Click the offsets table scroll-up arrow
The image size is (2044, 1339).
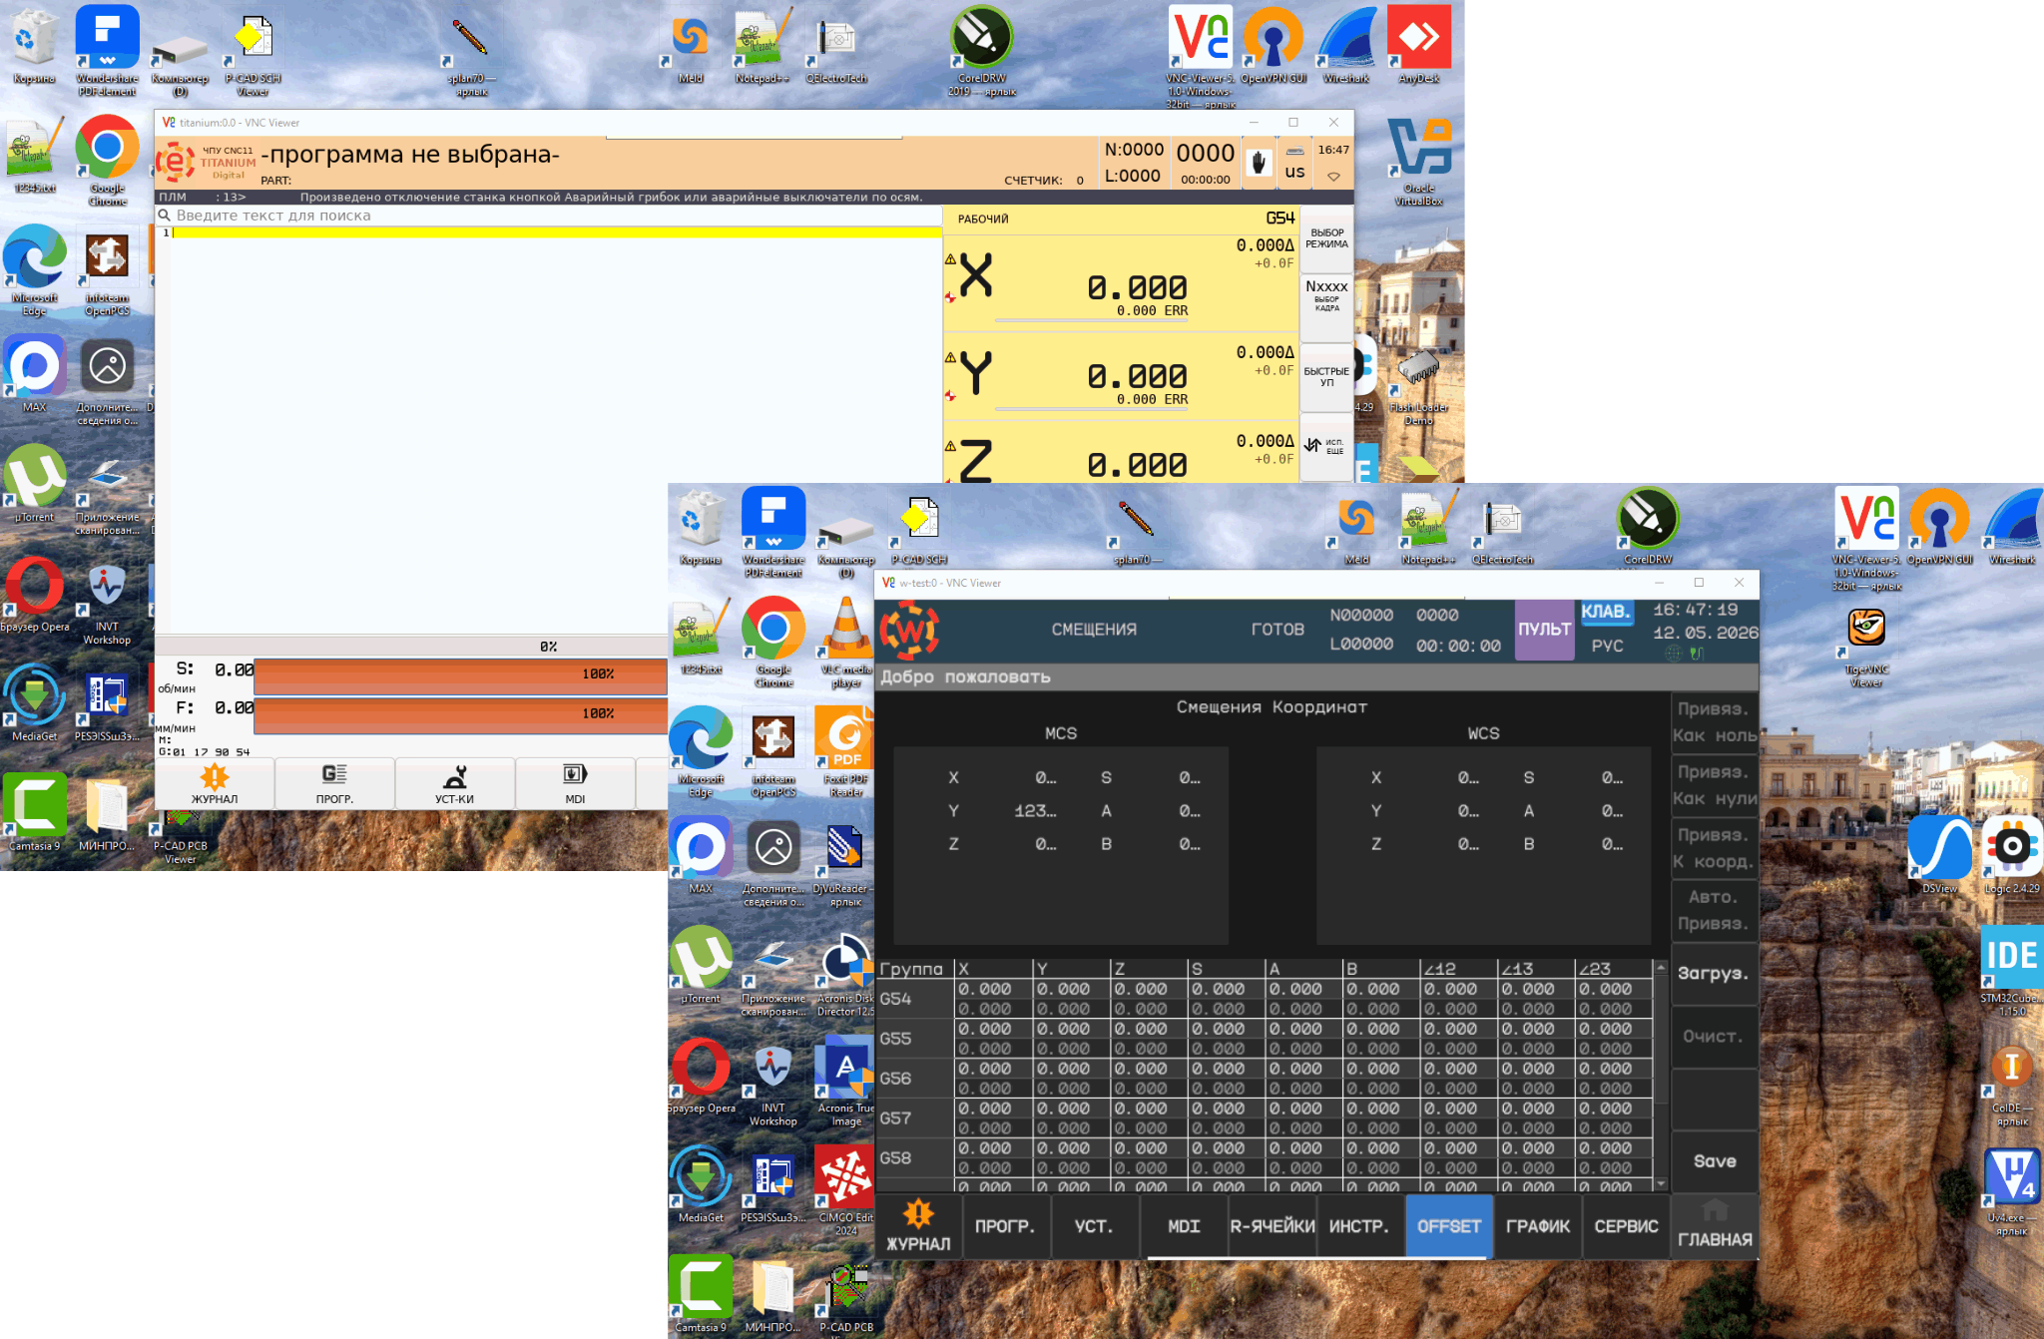1661,968
